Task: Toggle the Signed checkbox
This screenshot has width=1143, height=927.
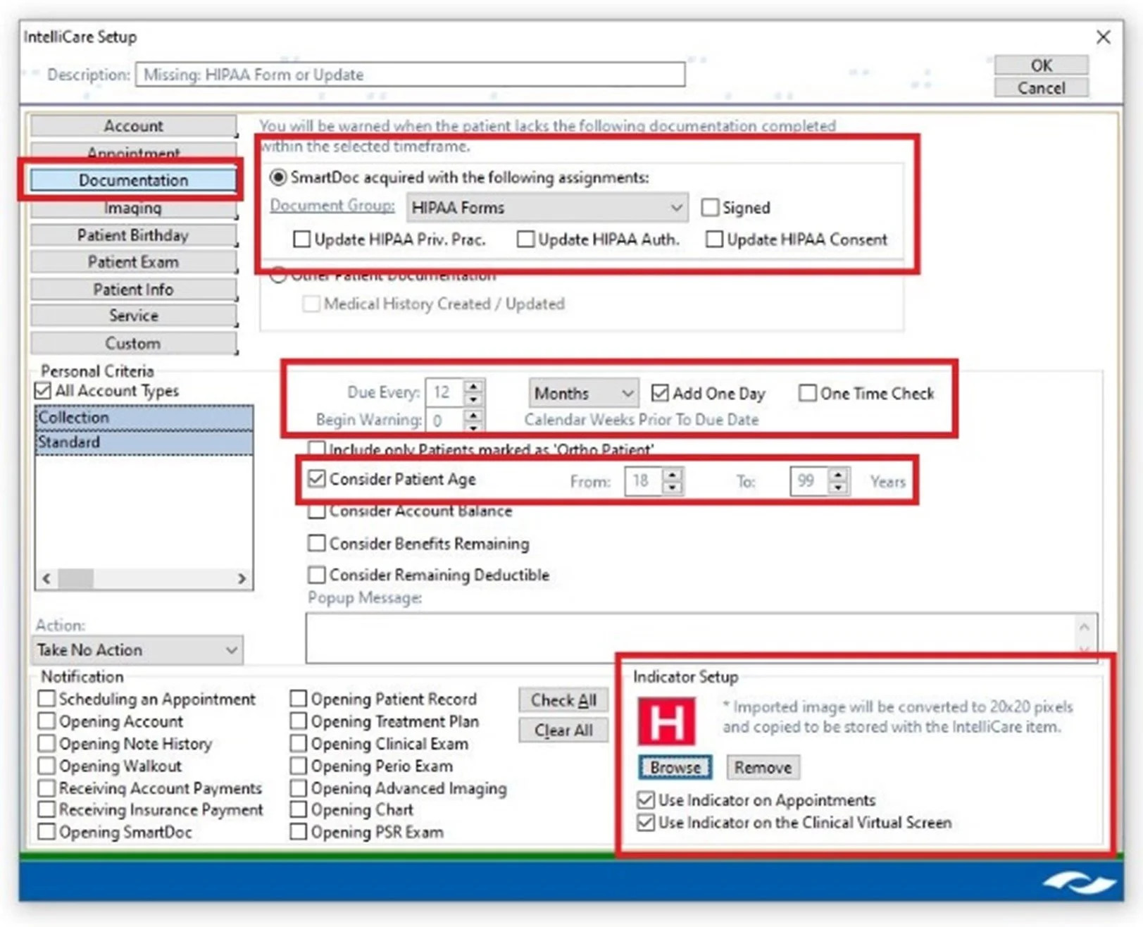Action: pos(711,207)
